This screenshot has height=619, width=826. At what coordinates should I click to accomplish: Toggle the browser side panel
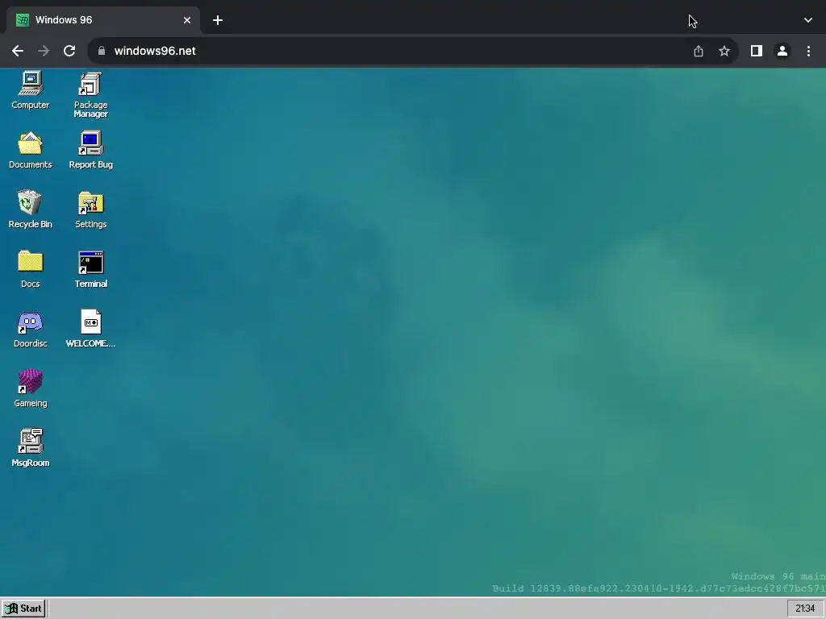point(757,51)
